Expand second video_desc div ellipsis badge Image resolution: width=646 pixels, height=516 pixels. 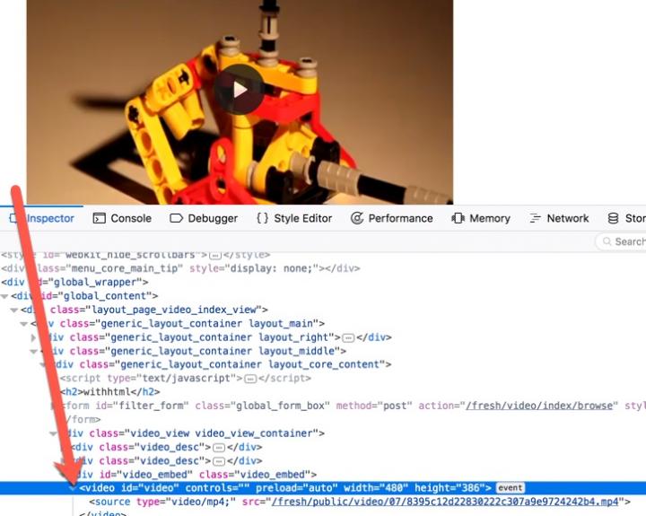(x=218, y=461)
